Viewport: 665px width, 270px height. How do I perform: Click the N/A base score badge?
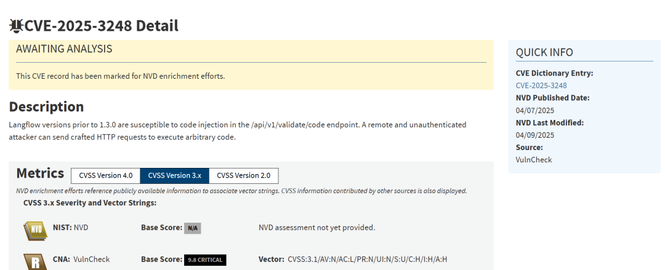193,228
